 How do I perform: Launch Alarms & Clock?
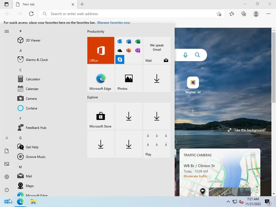(33, 60)
